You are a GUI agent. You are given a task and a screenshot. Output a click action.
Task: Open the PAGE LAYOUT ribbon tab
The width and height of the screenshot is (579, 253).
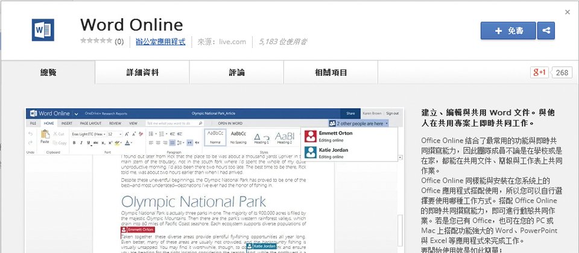pyautogui.click(x=90, y=123)
